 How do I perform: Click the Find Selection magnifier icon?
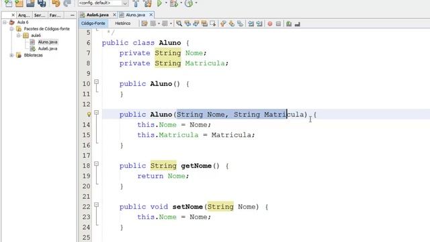pos(179,24)
